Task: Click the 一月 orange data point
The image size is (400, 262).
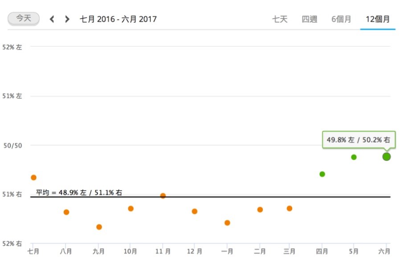Action: [227, 223]
